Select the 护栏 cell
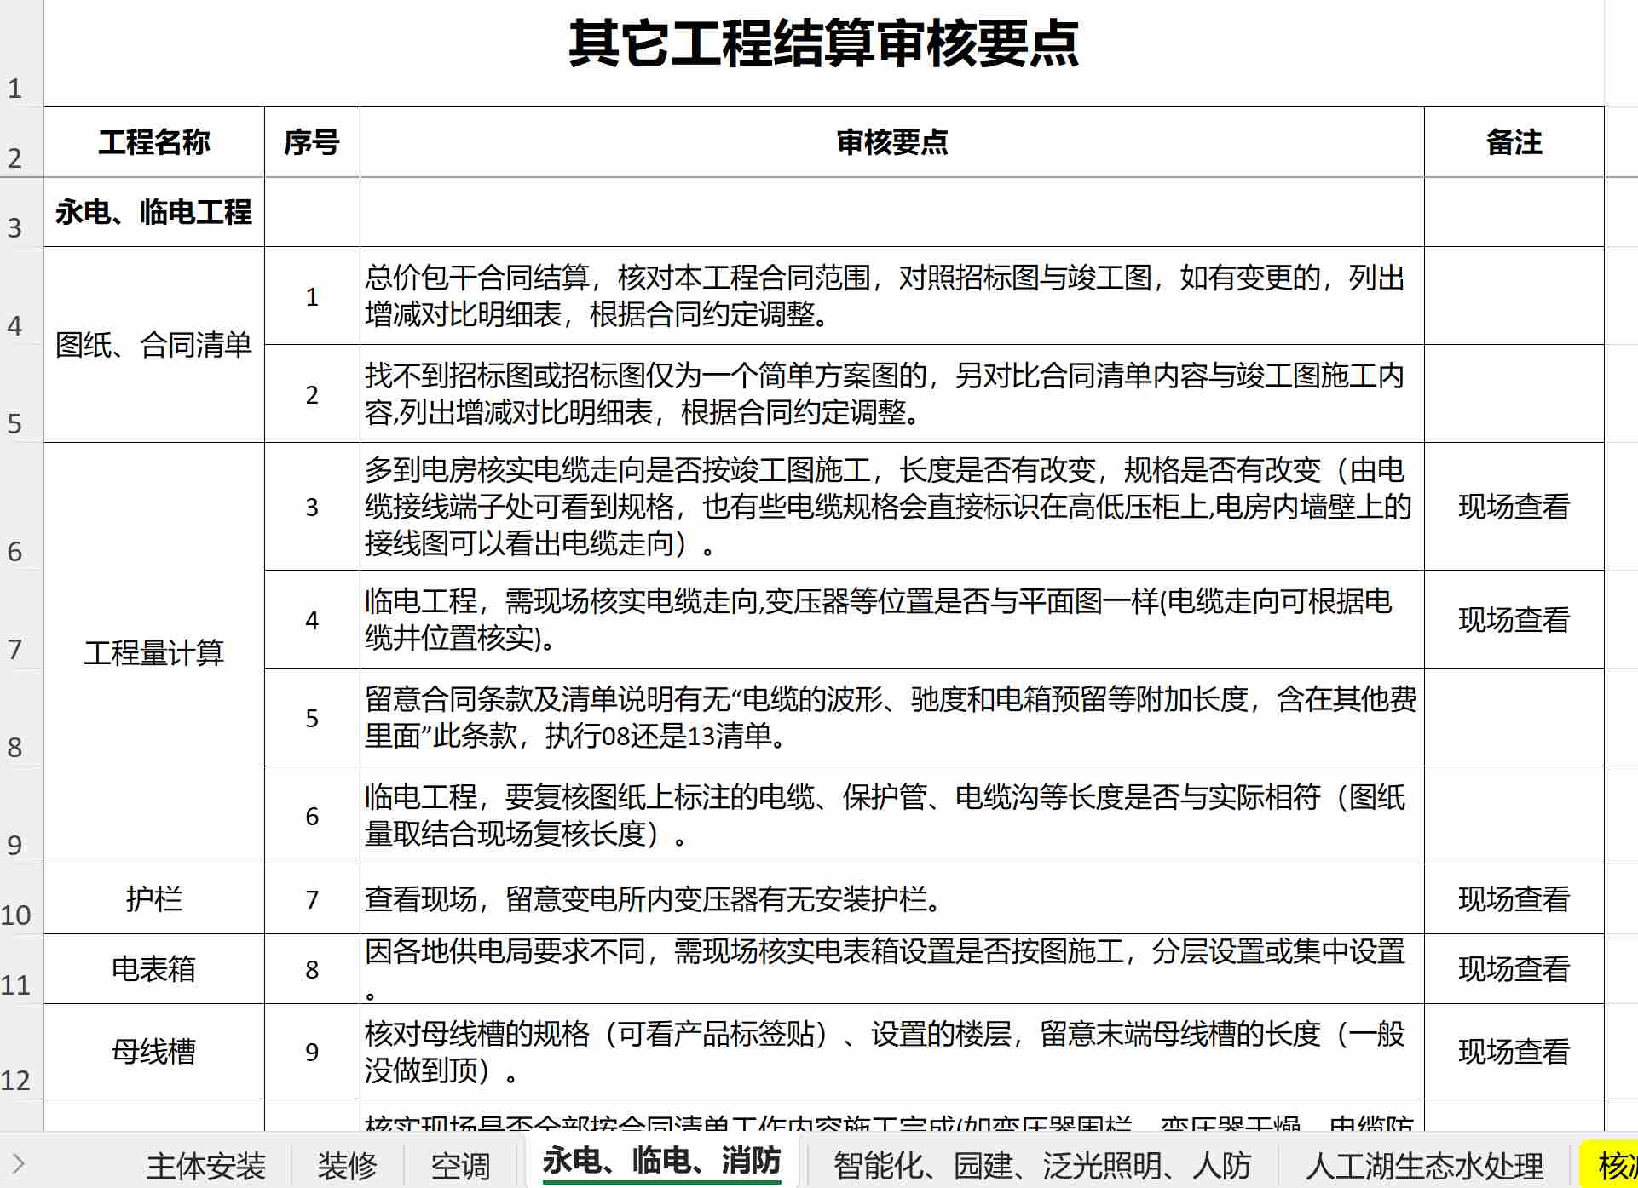This screenshot has height=1188, width=1638. click(x=154, y=899)
